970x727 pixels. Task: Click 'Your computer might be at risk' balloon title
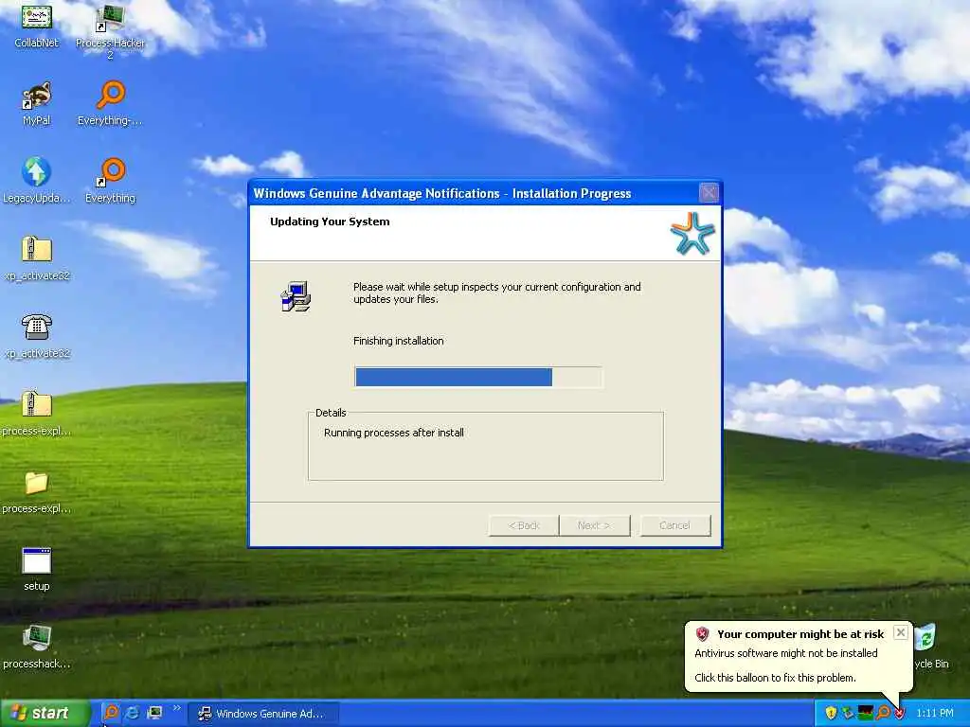800,633
